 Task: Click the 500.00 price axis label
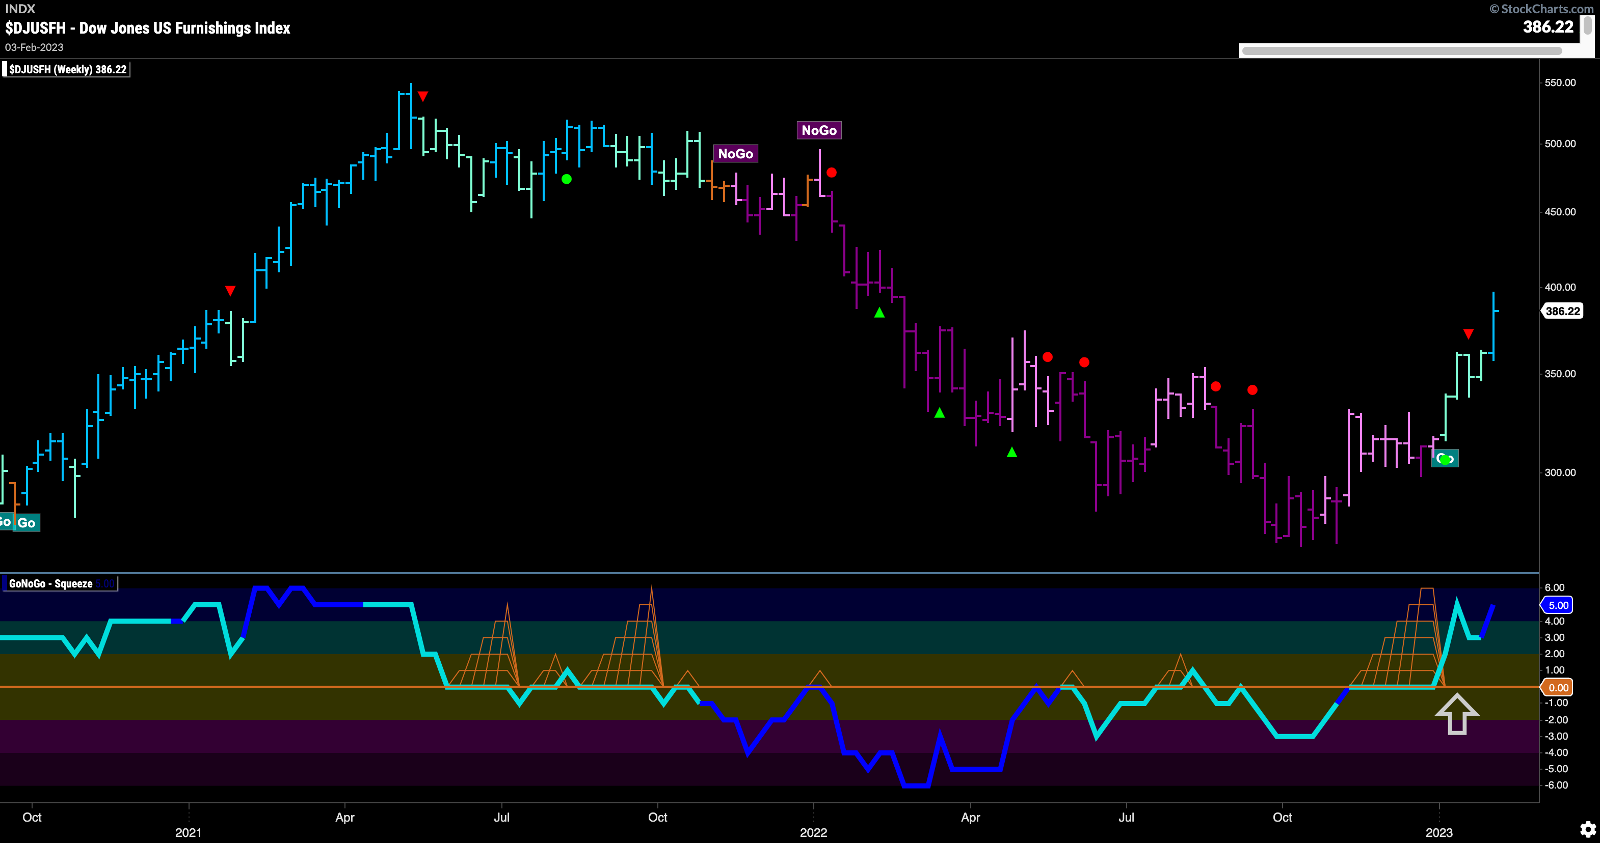(1560, 143)
